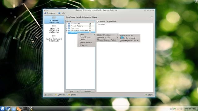Screen dimensions: 198x111
Task: Choose the Command/URL action type
Action: click(x=129, y=35)
